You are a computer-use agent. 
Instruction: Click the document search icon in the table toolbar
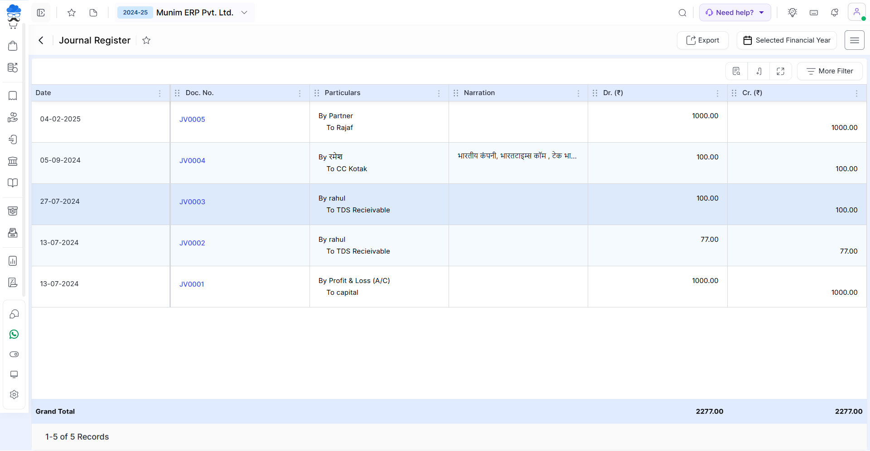point(736,71)
